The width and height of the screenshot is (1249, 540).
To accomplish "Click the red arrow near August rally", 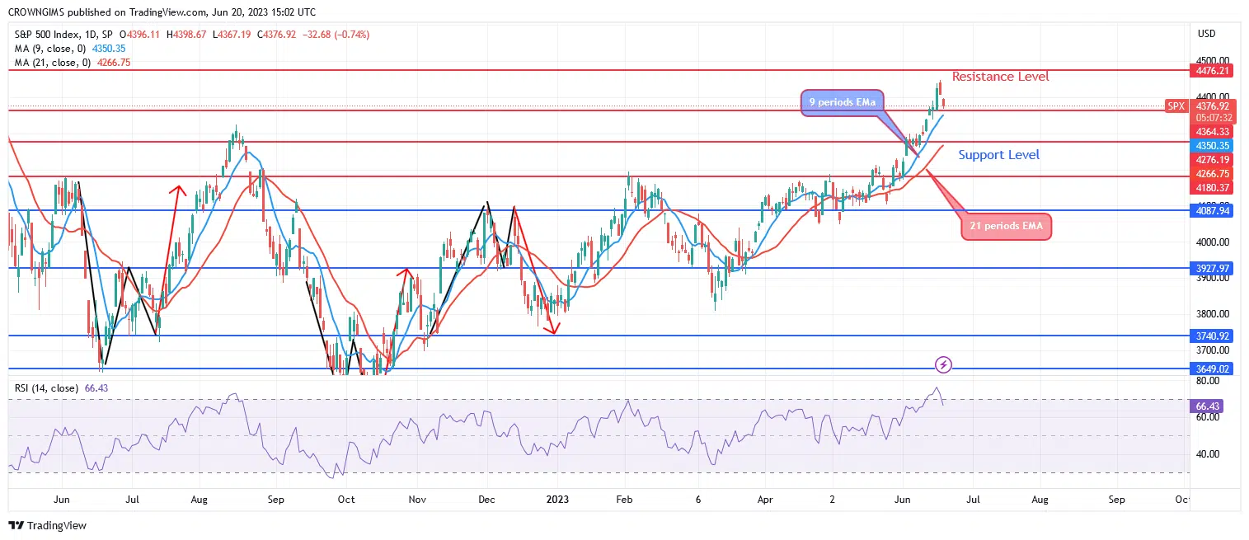I will pyautogui.click(x=176, y=191).
